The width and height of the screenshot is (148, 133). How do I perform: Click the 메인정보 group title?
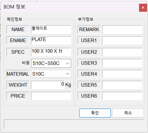point(14,19)
